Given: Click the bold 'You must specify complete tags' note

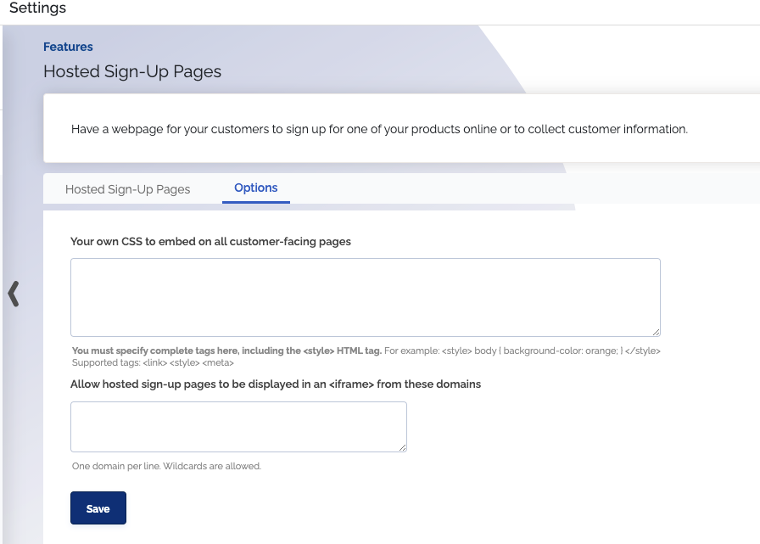Looking at the screenshot, I should (x=226, y=351).
